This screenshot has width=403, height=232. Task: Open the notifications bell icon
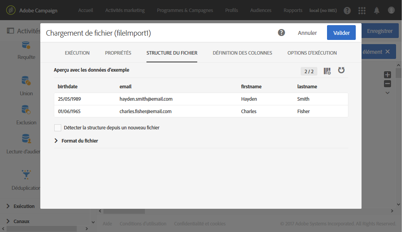click(x=376, y=10)
